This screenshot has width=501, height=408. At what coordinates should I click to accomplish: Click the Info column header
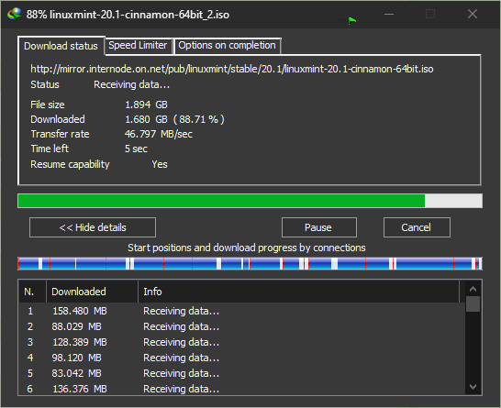point(299,292)
